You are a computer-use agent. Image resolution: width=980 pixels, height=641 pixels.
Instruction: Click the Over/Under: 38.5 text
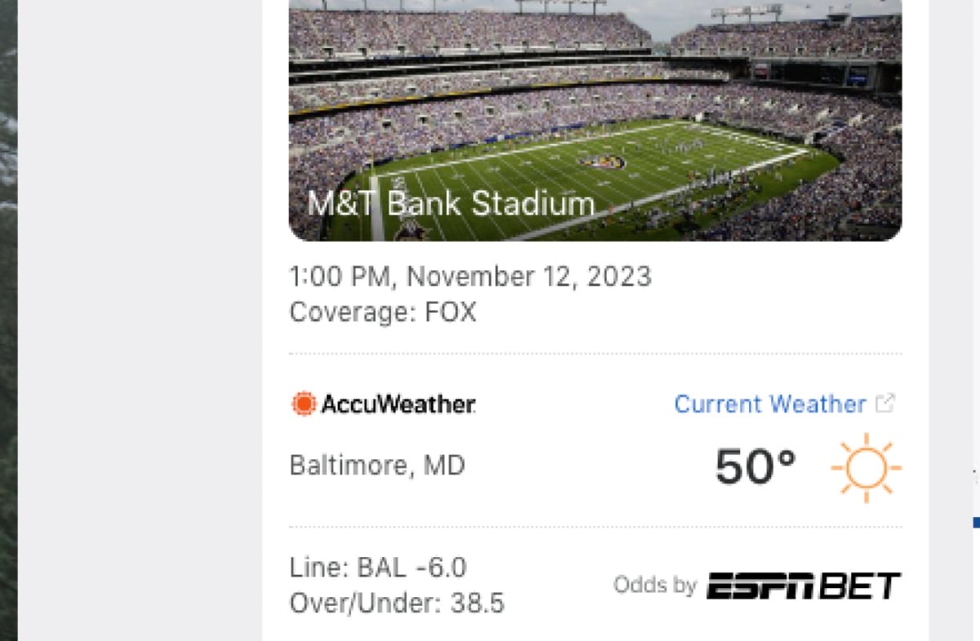[x=397, y=603]
